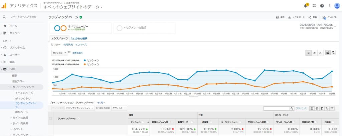
Task: Open the セッション metric dropdown
Action: (x=59, y=53)
